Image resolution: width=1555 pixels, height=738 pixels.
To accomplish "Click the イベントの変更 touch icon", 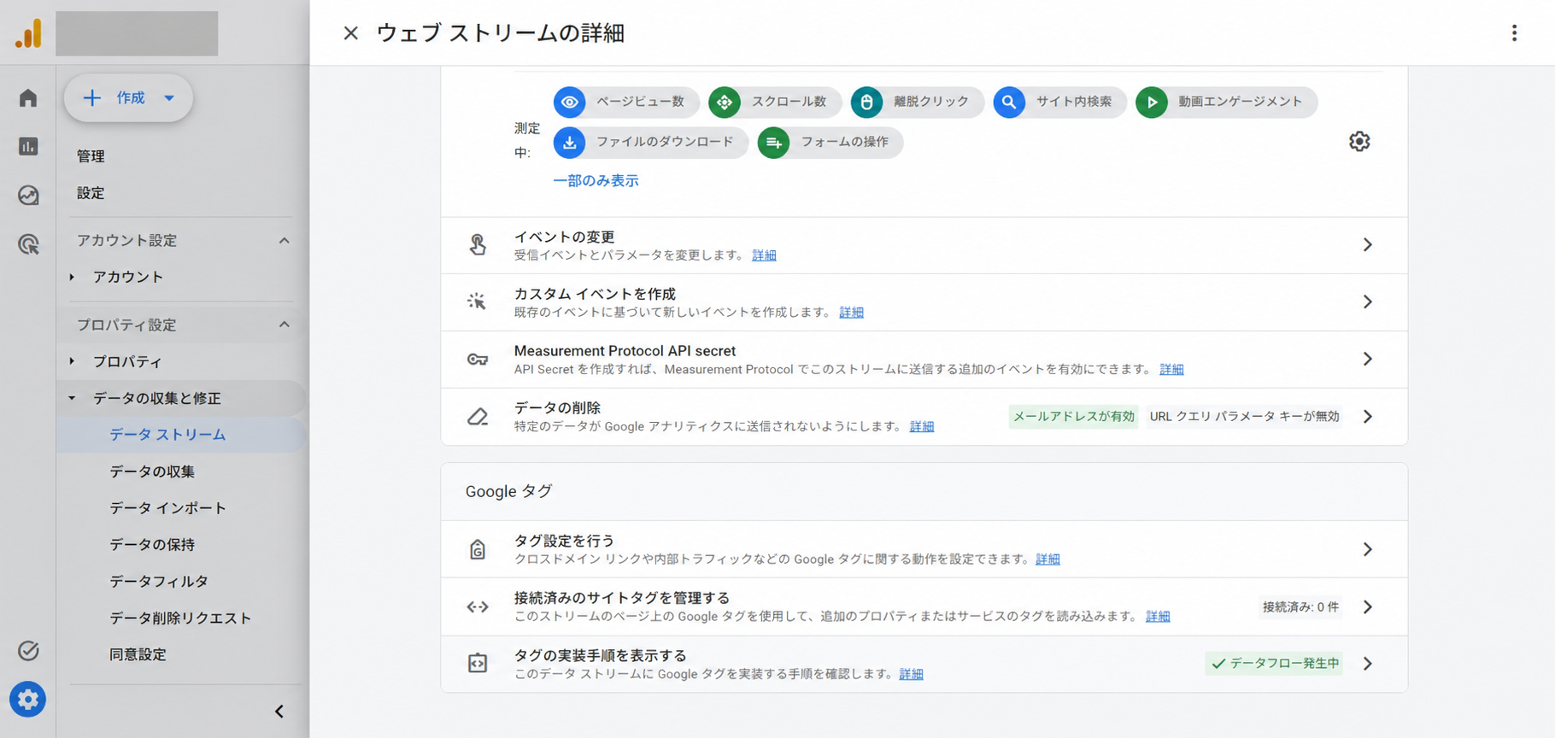I will [478, 245].
